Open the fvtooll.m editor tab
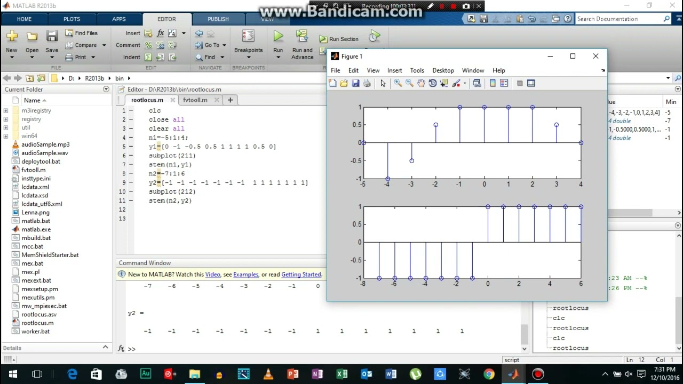The height and width of the screenshot is (384, 683). pos(195,100)
